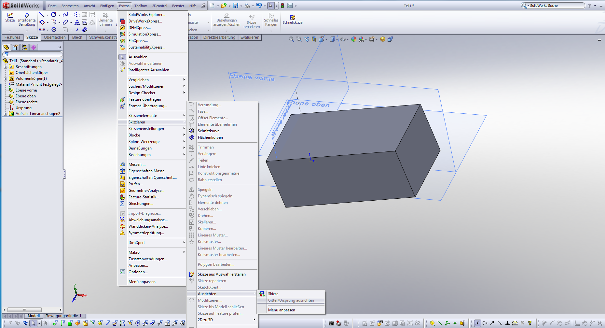605x328 pixels.
Task: Open the Einfügen menu
Action: pos(107,6)
